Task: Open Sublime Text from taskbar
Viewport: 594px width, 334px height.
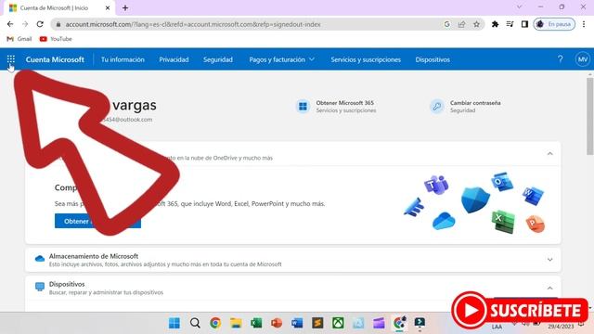Action: tap(317, 323)
